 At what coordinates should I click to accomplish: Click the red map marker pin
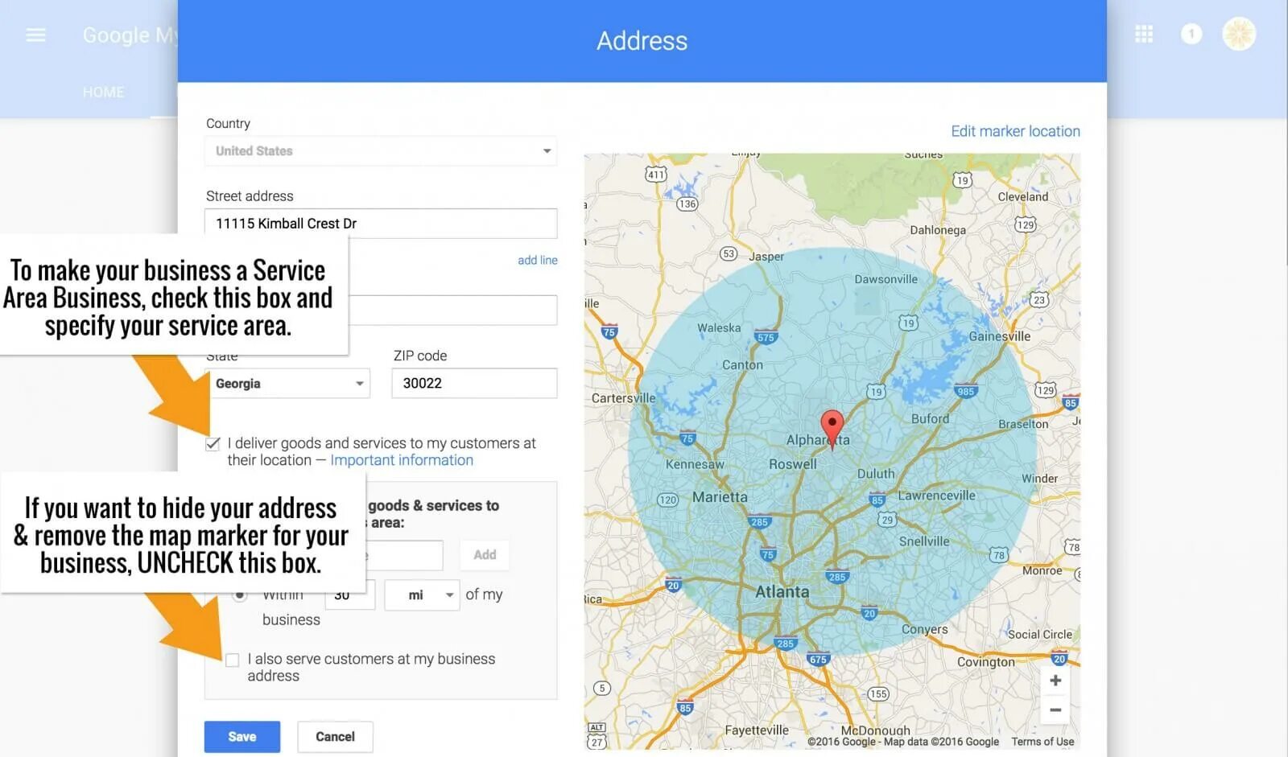coord(832,427)
